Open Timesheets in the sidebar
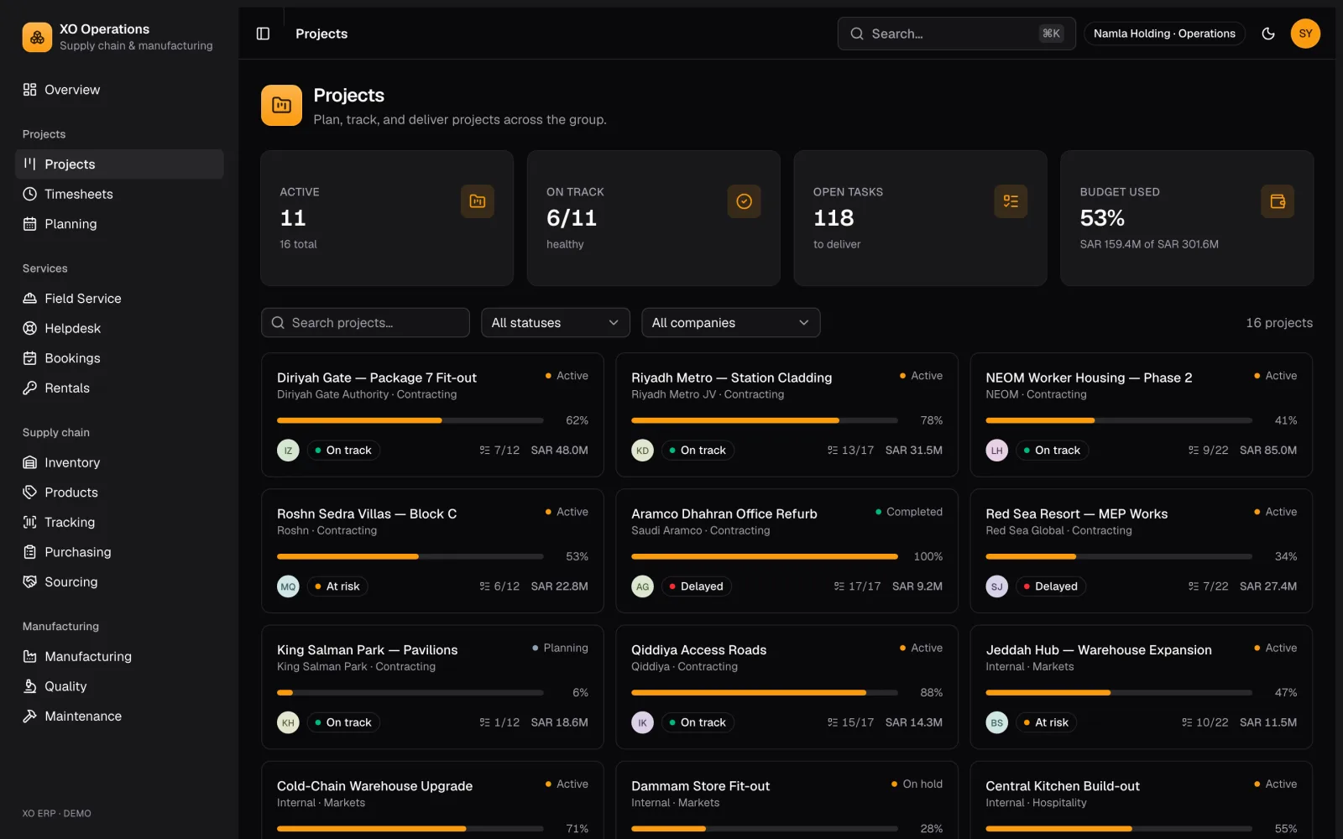The image size is (1343, 839). 119,194
